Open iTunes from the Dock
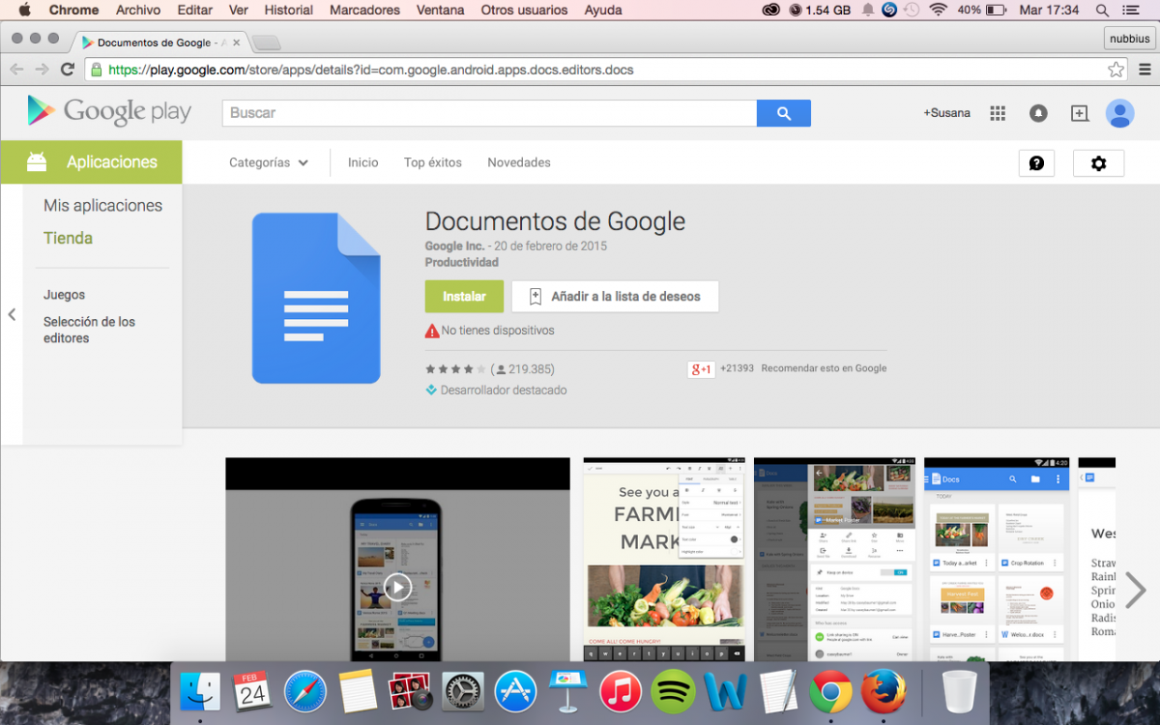Image resolution: width=1160 pixels, height=725 pixels. [x=621, y=692]
